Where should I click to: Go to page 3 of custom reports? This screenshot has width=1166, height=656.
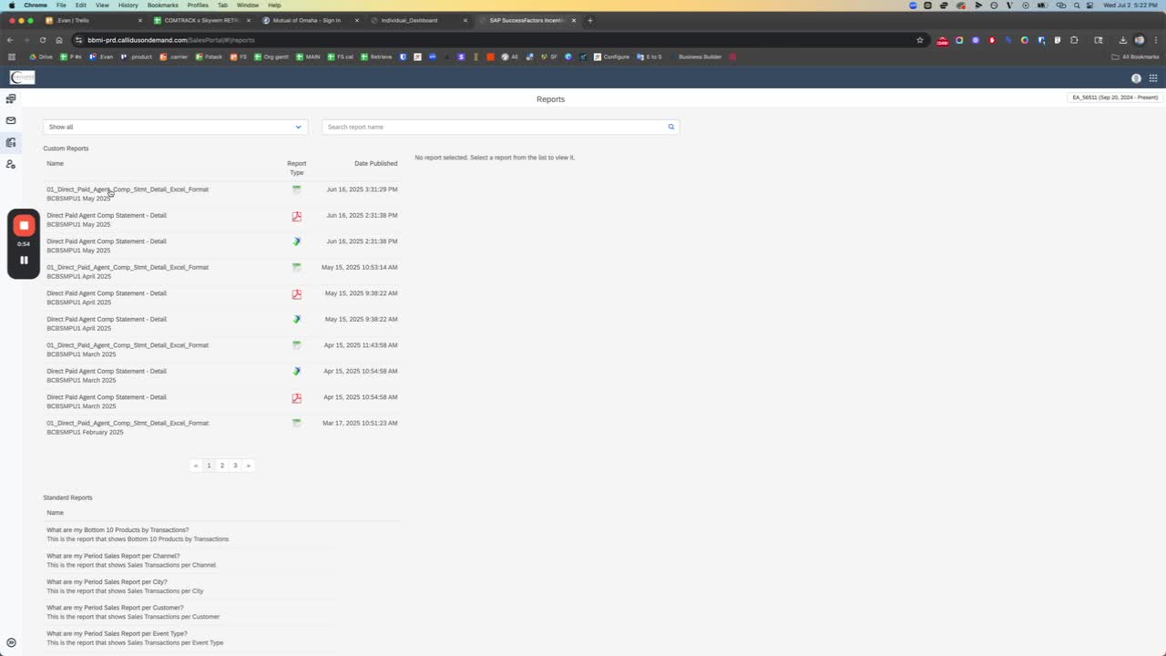tap(235, 466)
